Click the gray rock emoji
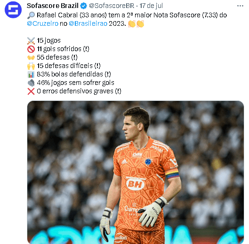 31,83
